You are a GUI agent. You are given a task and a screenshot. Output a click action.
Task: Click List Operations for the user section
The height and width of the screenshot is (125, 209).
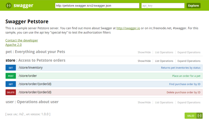164,102
